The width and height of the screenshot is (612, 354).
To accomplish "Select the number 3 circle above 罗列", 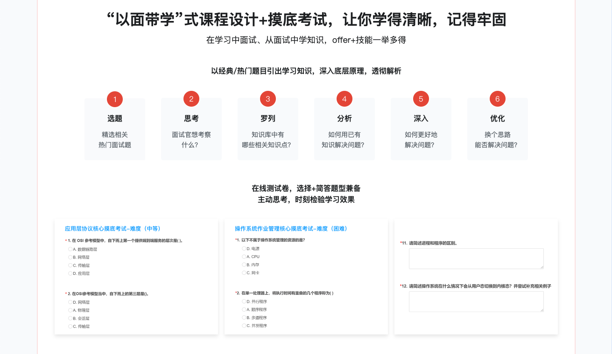I will point(268,99).
